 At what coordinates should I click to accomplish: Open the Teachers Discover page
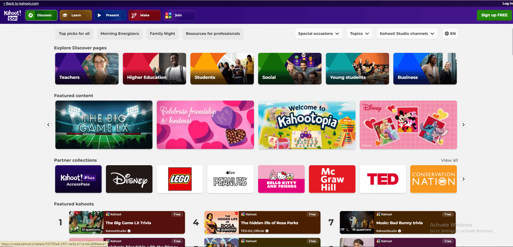(x=87, y=69)
